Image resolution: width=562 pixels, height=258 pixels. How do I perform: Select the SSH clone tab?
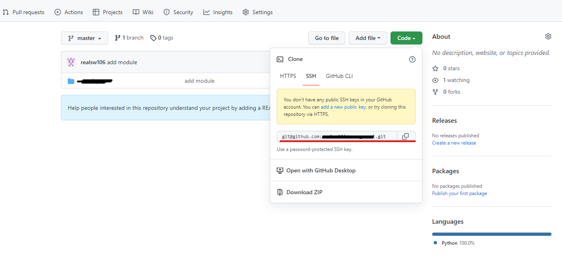pos(311,76)
